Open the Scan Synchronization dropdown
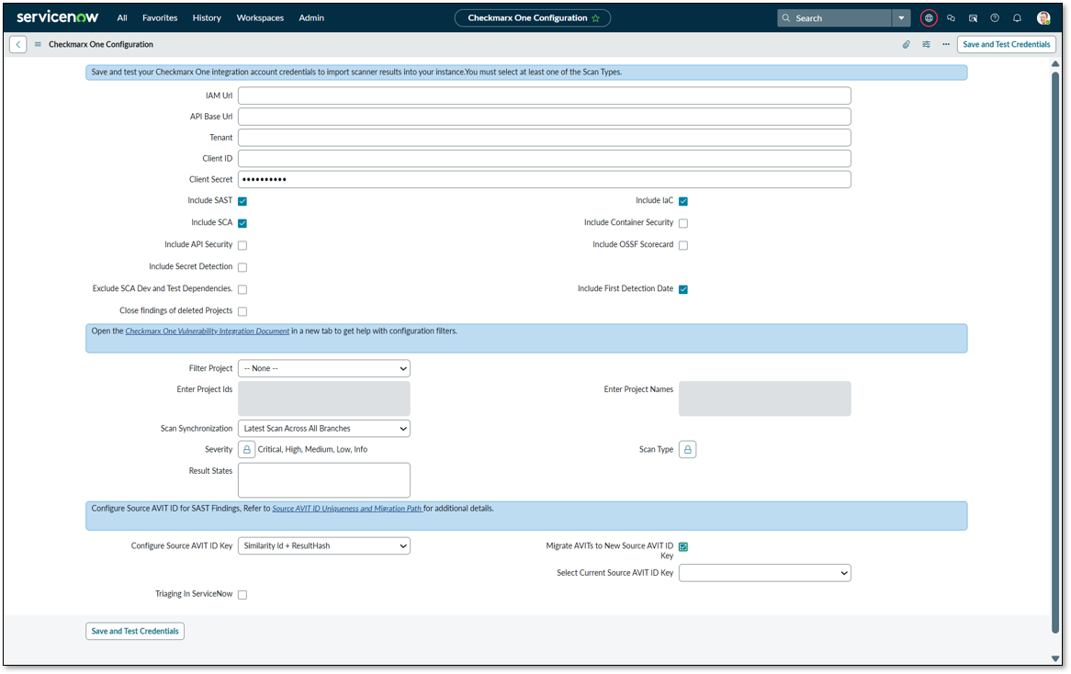 (x=323, y=429)
